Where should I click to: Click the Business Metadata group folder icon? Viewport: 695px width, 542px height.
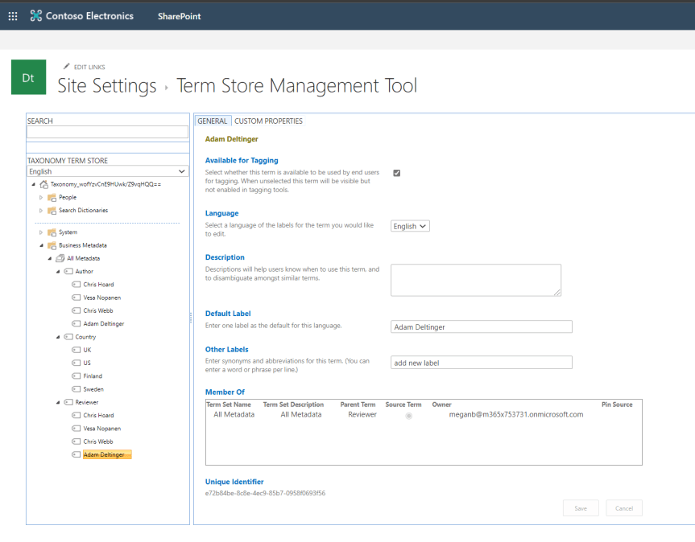[x=51, y=245]
